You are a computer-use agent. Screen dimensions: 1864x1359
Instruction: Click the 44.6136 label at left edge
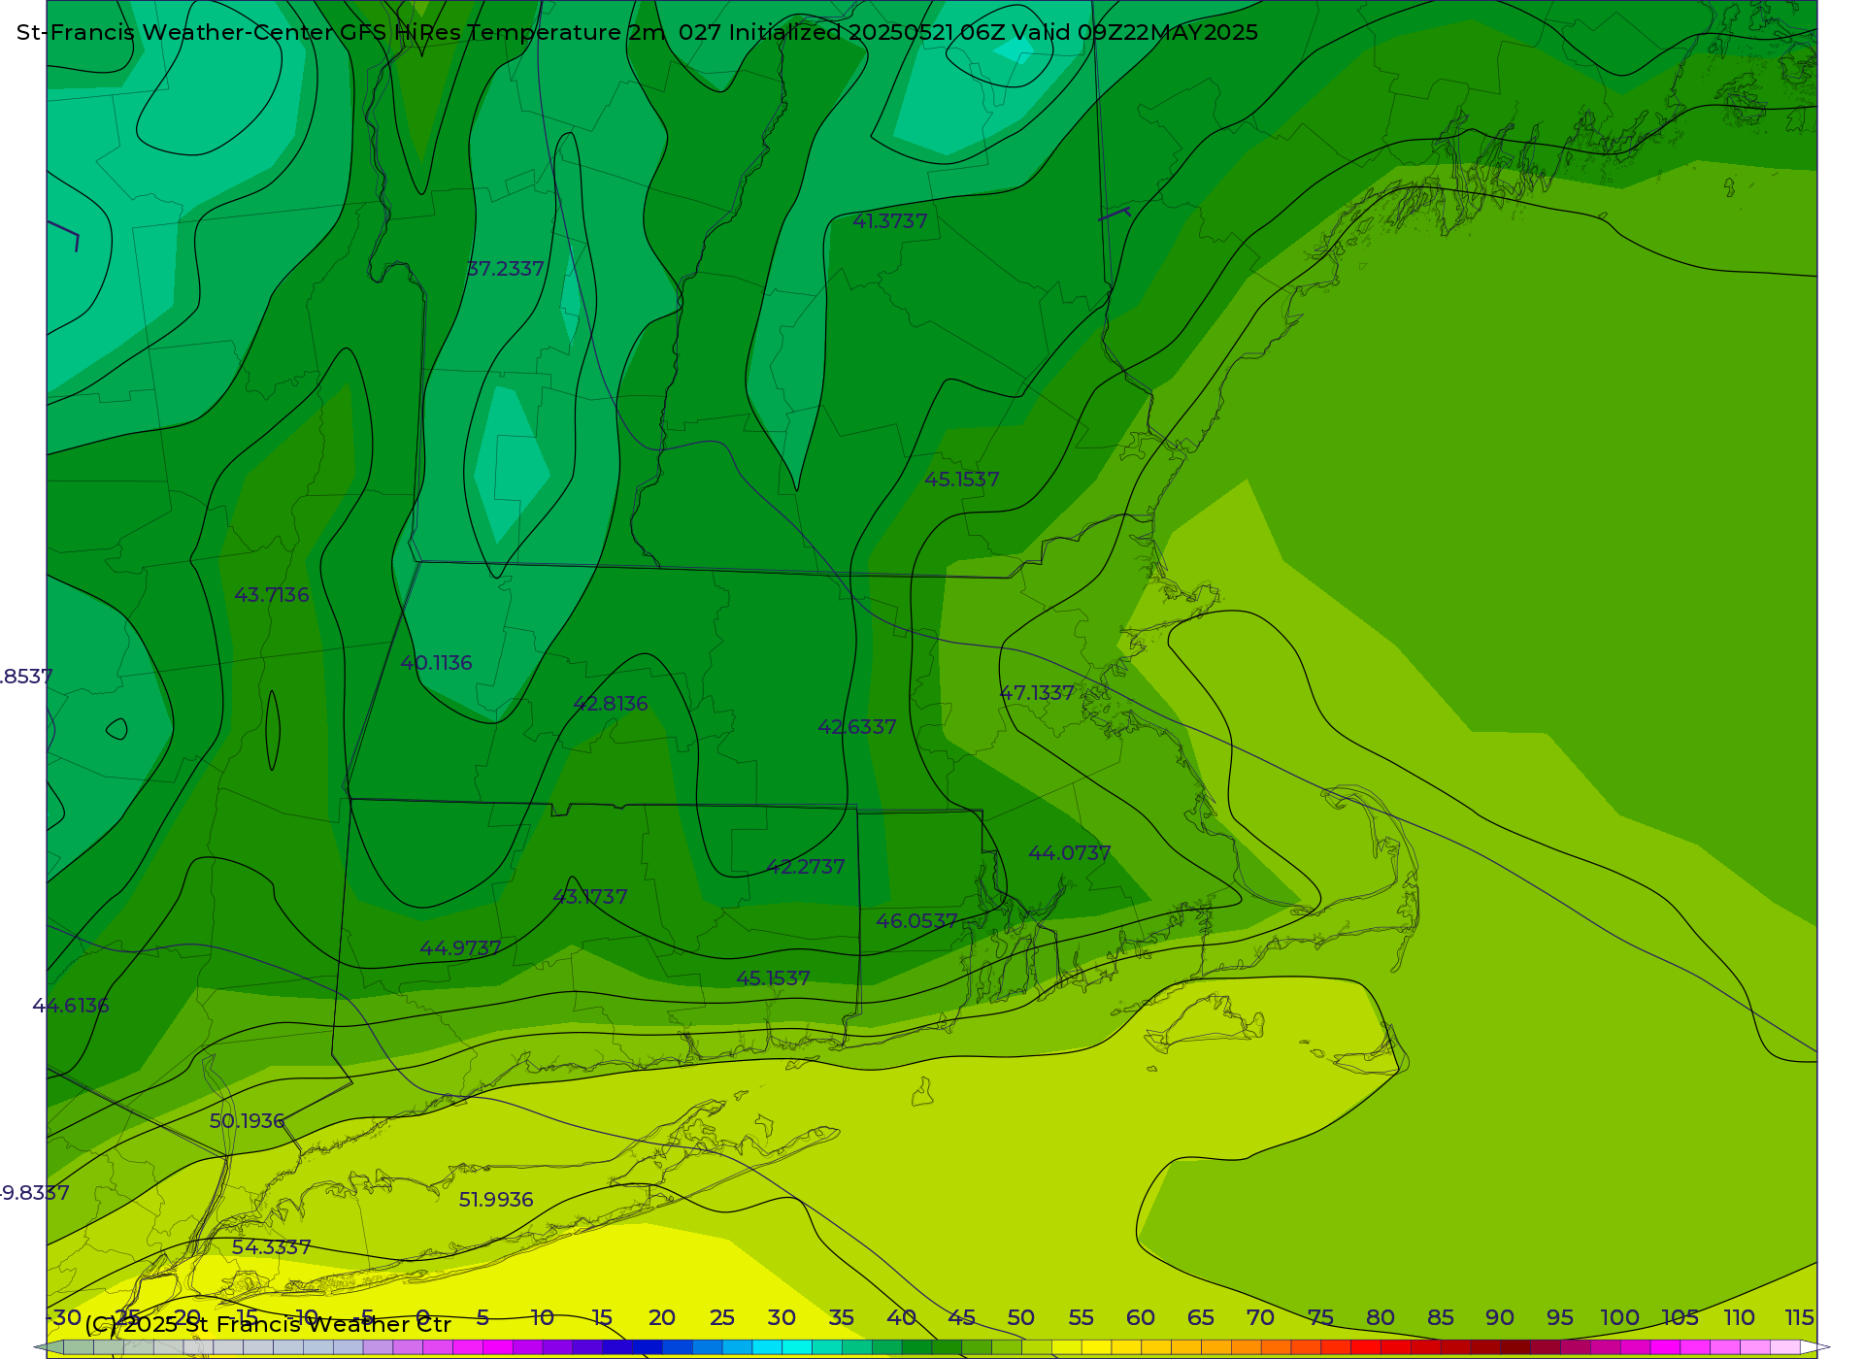pos(71,1006)
